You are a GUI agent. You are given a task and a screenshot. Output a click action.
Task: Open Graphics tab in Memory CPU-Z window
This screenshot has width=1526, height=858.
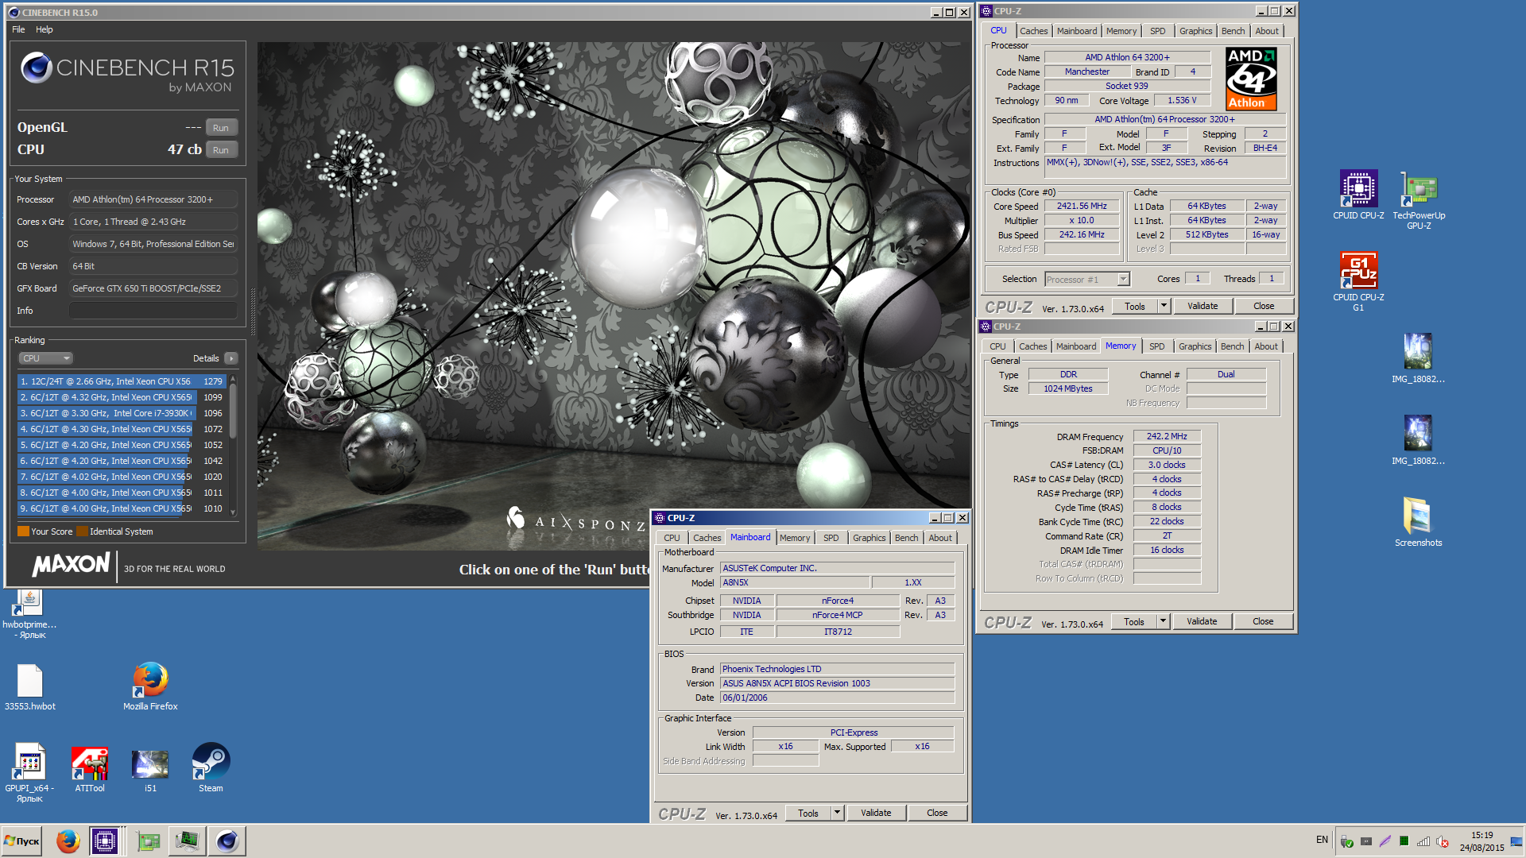[x=1195, y=346]
